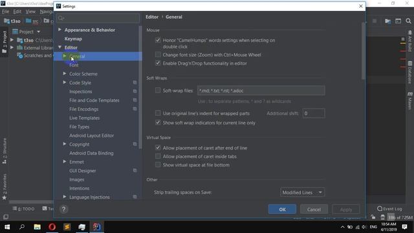Open the TODO tool window button

23,208
